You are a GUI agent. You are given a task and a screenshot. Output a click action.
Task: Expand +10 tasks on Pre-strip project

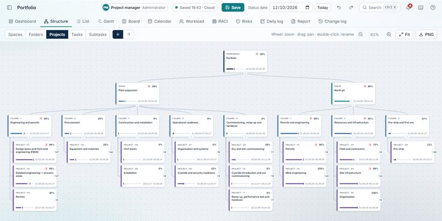pyautogui.click(x=435, y=152)
